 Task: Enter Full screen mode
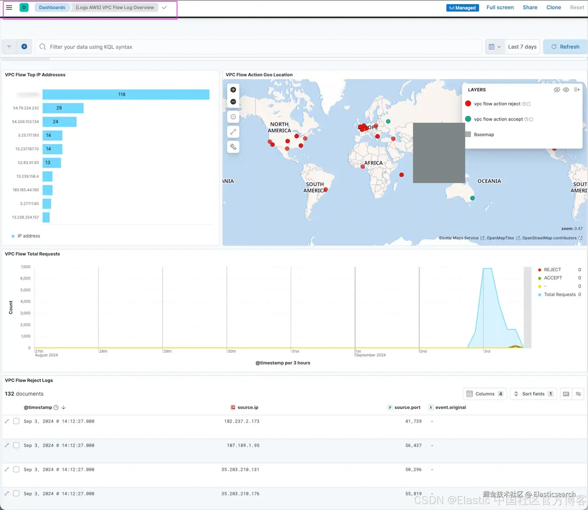click(500, 7)
